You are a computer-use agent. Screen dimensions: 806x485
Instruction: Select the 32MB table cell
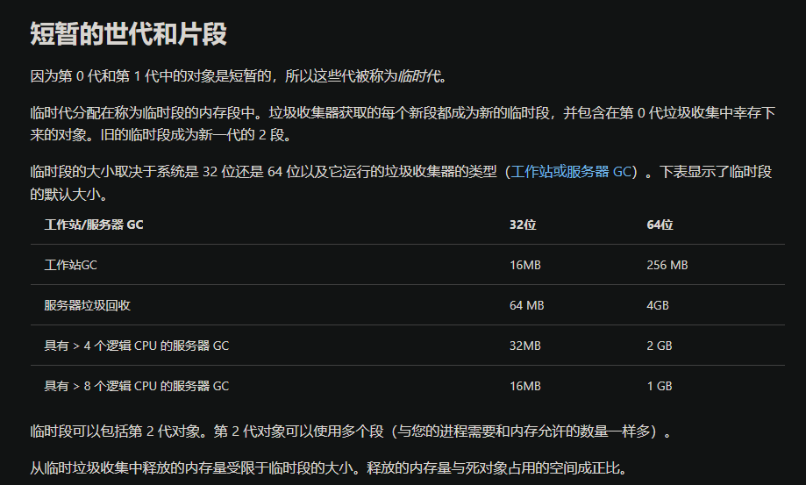524,346
